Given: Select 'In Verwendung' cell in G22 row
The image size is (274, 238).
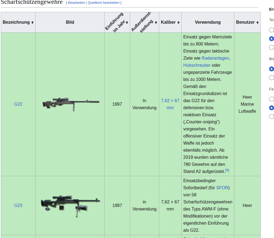Looking at the screenshot, I should tap(144, 104).
